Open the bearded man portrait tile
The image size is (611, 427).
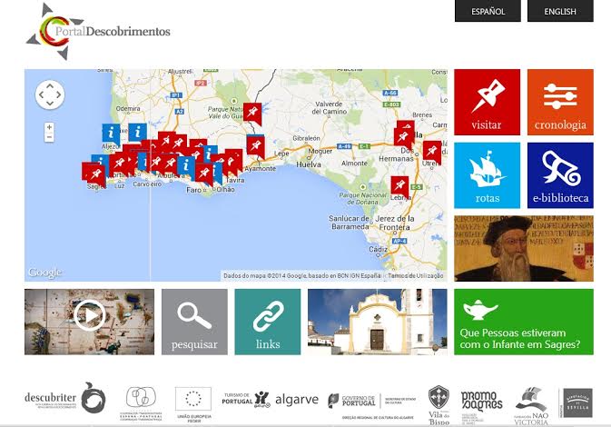coord(524,248)
